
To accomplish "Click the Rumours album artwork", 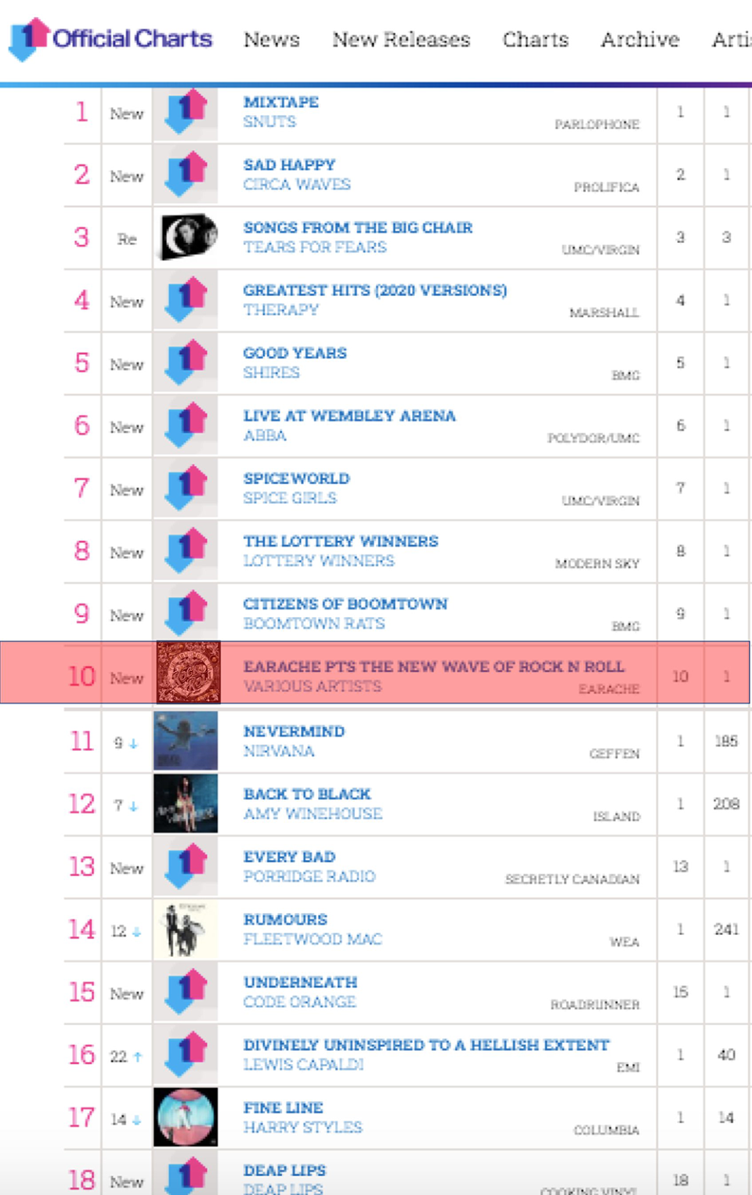I will tap(186, 929).
